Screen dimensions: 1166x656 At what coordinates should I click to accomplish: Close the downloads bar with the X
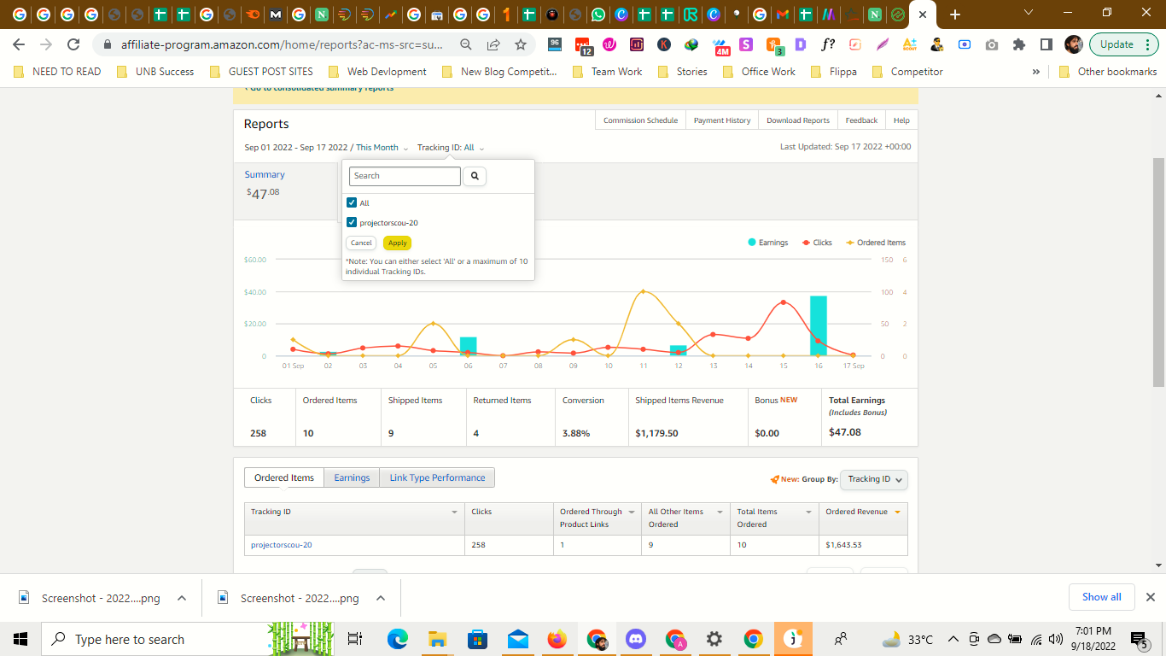pos(1150,597)
